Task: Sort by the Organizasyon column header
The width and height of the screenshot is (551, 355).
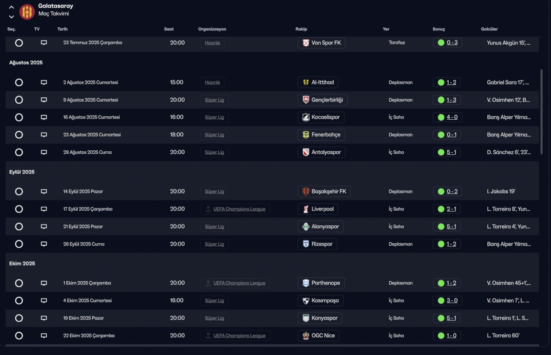Action: coord(212,29)
